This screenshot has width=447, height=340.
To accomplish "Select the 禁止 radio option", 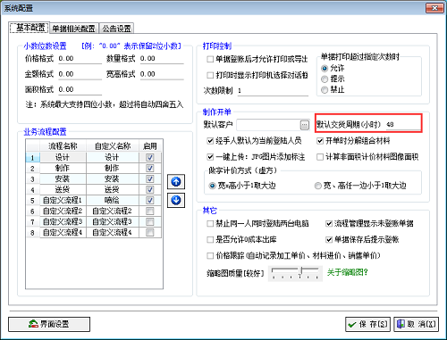I will pyautogui.click(x=325, y=89).
